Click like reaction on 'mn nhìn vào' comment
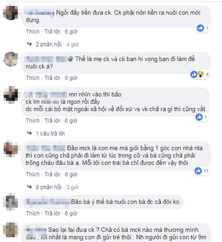Viewport: 222px width, 242px height. (x=199, y=117)
